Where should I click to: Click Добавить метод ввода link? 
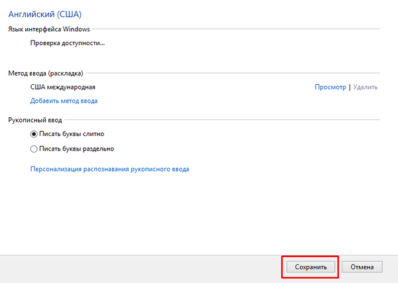click(x=64, y=101)
